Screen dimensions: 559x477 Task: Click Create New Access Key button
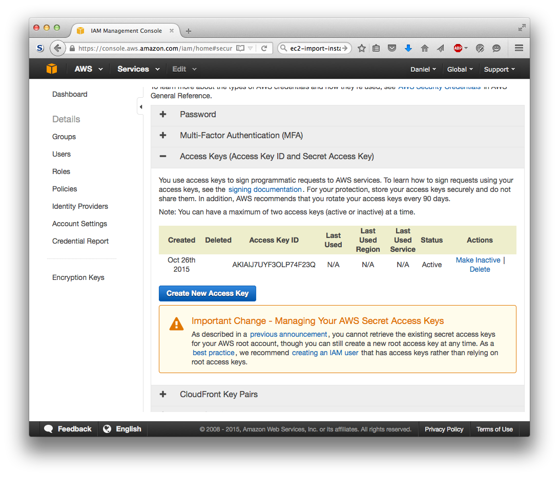pyautogui.click(x=208, y=294)
